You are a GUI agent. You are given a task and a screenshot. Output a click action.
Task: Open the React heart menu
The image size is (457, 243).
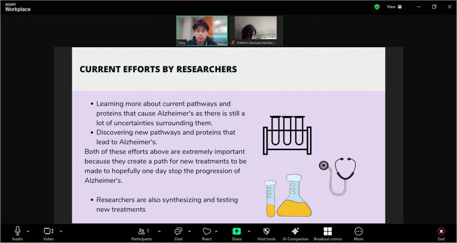pyautogui.click(x=207, y=234)
